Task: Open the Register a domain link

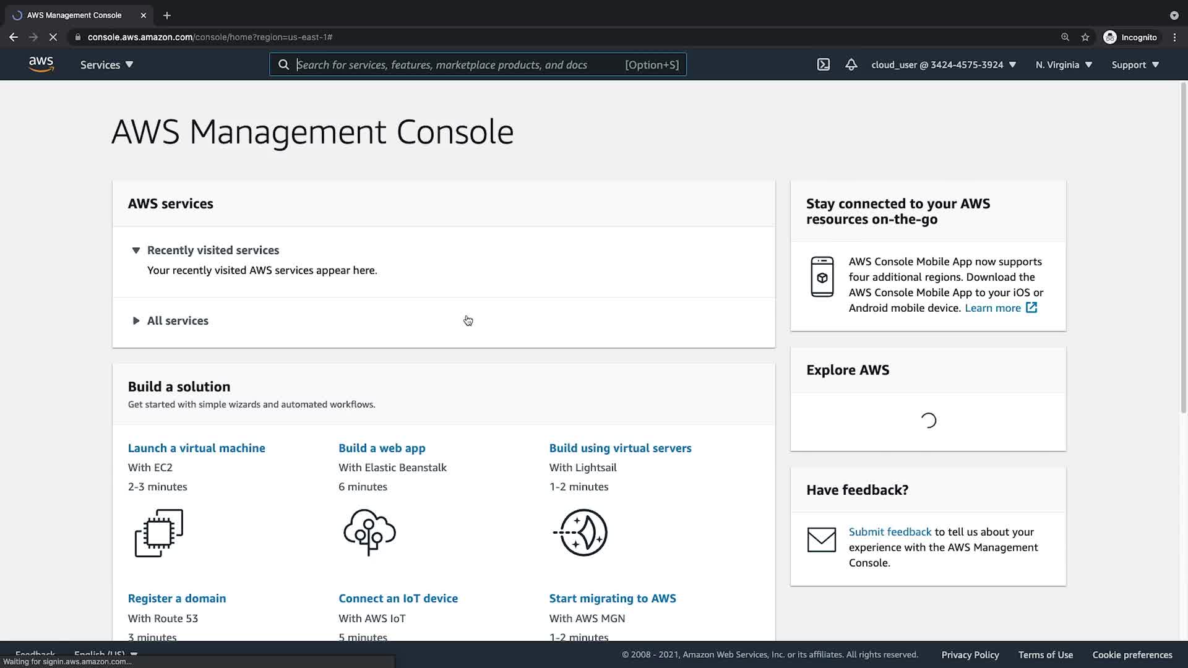Action: (x=176, y=598)
